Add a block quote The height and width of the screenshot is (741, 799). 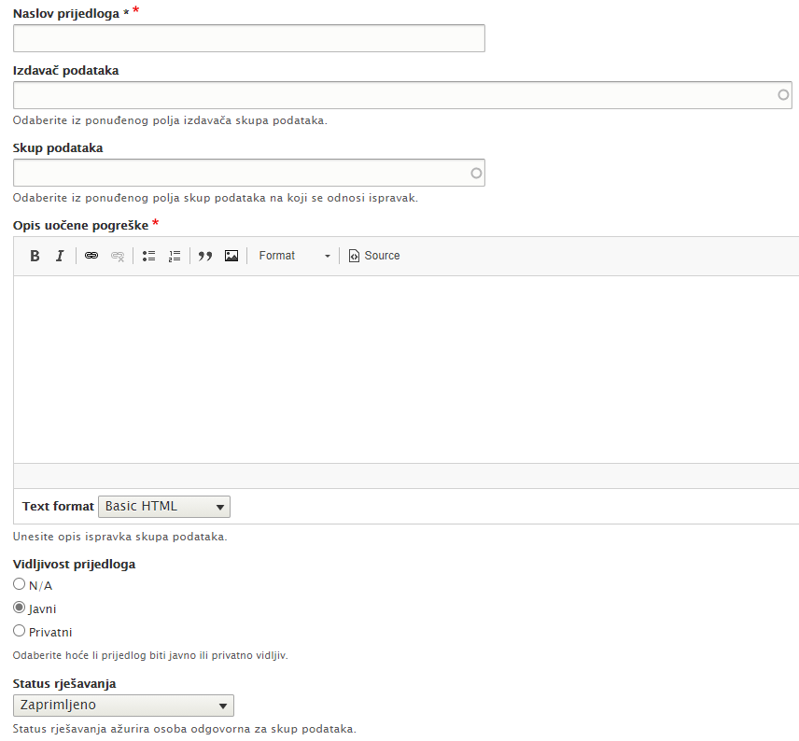205,256
